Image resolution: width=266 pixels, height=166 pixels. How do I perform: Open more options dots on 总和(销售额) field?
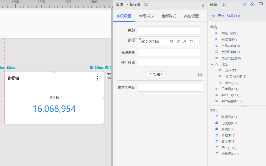197,42
